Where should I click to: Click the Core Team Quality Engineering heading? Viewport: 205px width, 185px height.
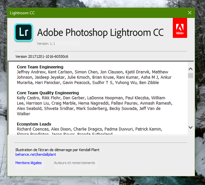[48, 93]
